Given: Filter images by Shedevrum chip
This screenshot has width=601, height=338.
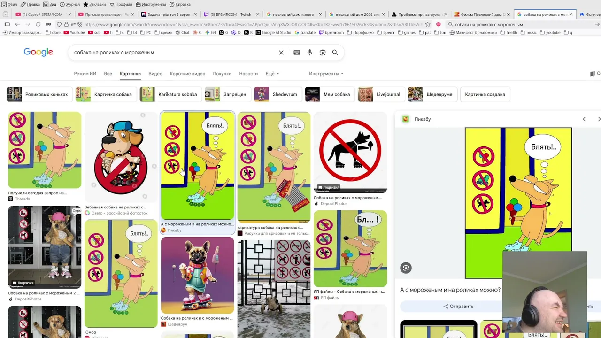Looking at the screenshot, I should [277, 94].
